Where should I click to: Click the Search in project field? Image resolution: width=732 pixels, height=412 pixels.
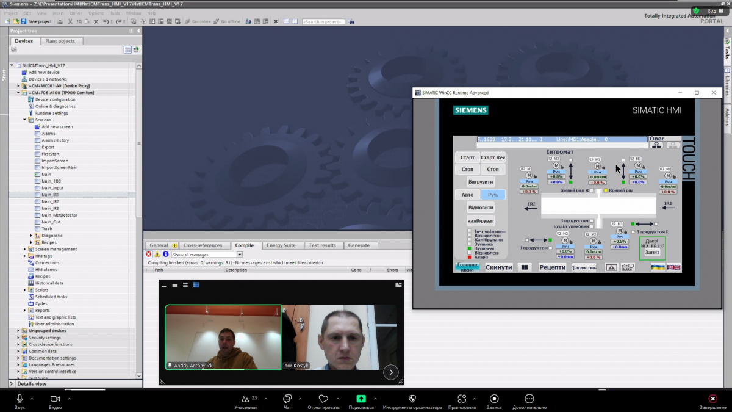coord(323,22)
